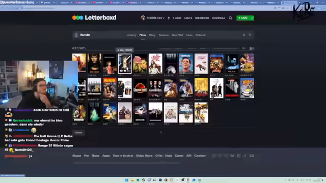Viewport: 326px width, 183px height.
Task: Open the activity lightning bolt icon
Action: click(169, 18)
